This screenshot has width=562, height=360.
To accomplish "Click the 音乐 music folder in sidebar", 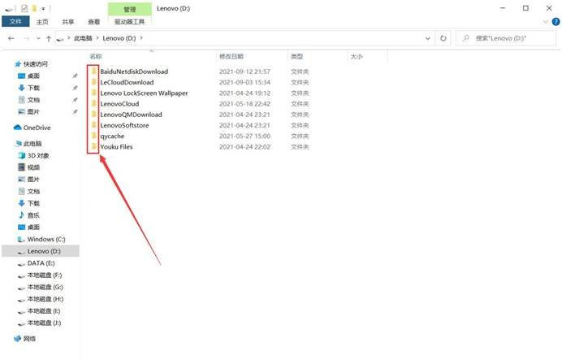I will point(29,215).
